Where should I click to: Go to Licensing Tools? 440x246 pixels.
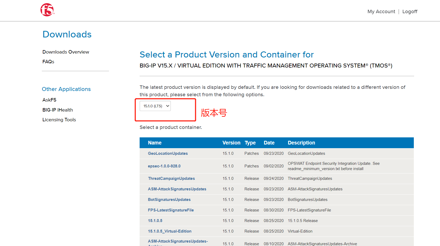click(59, 119)
